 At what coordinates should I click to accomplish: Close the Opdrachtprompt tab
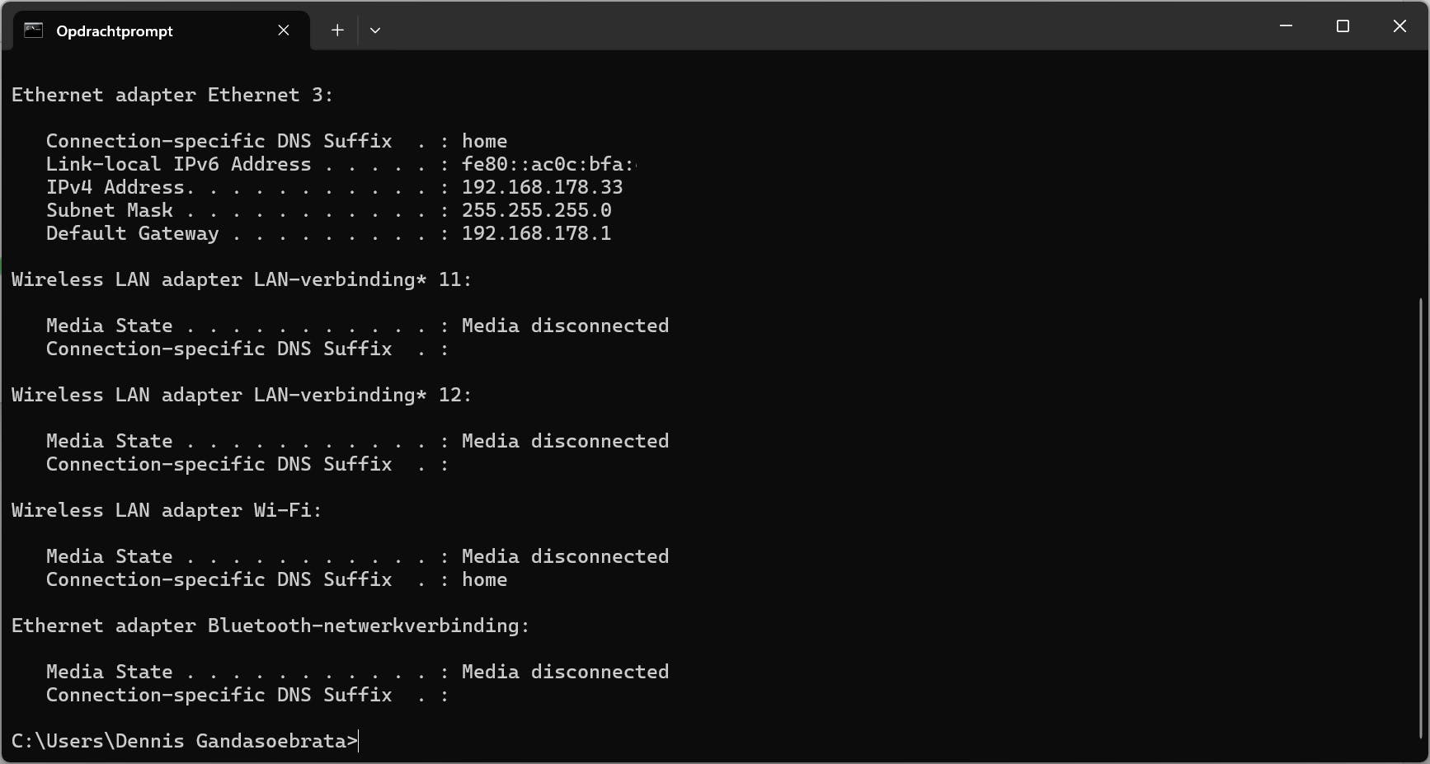284,30
